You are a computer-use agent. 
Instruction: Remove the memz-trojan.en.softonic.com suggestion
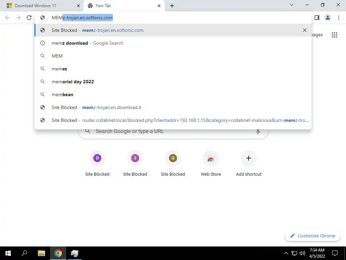click(x=305, y=30)
